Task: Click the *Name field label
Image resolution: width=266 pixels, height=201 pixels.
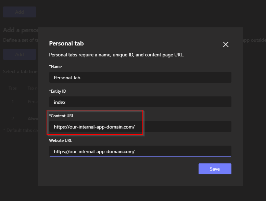Action: pos(55,67)
